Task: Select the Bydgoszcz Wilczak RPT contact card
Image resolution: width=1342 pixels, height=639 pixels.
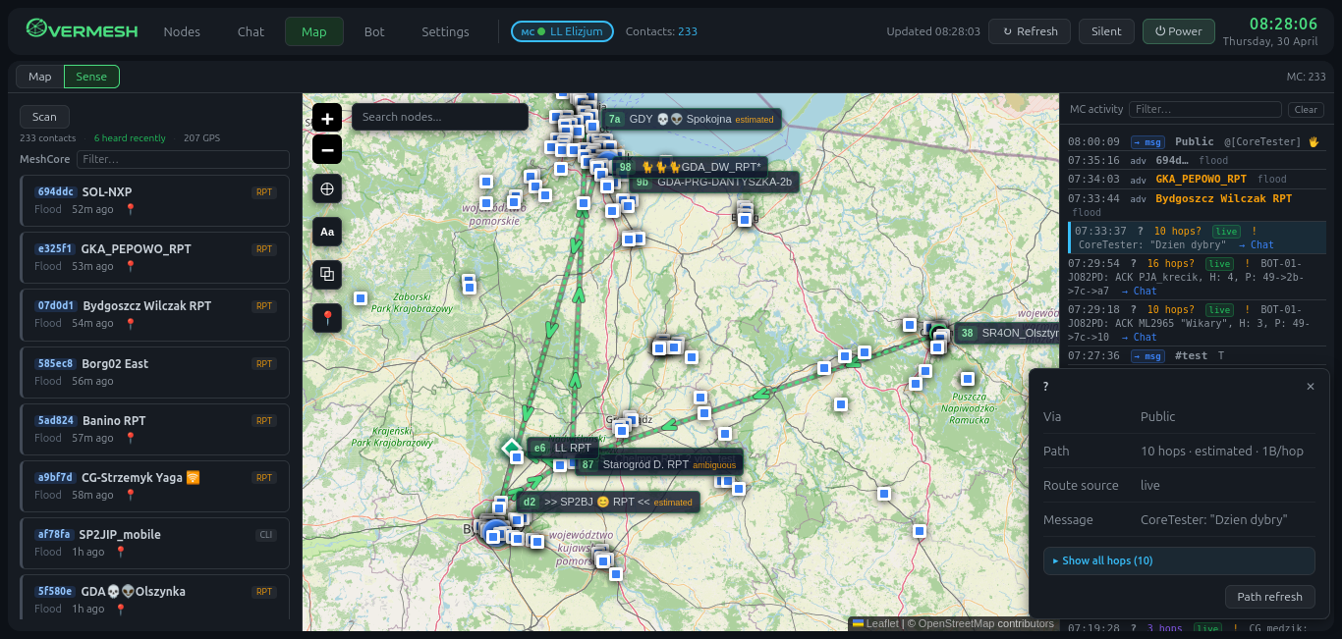Action: tap(154, 314)
